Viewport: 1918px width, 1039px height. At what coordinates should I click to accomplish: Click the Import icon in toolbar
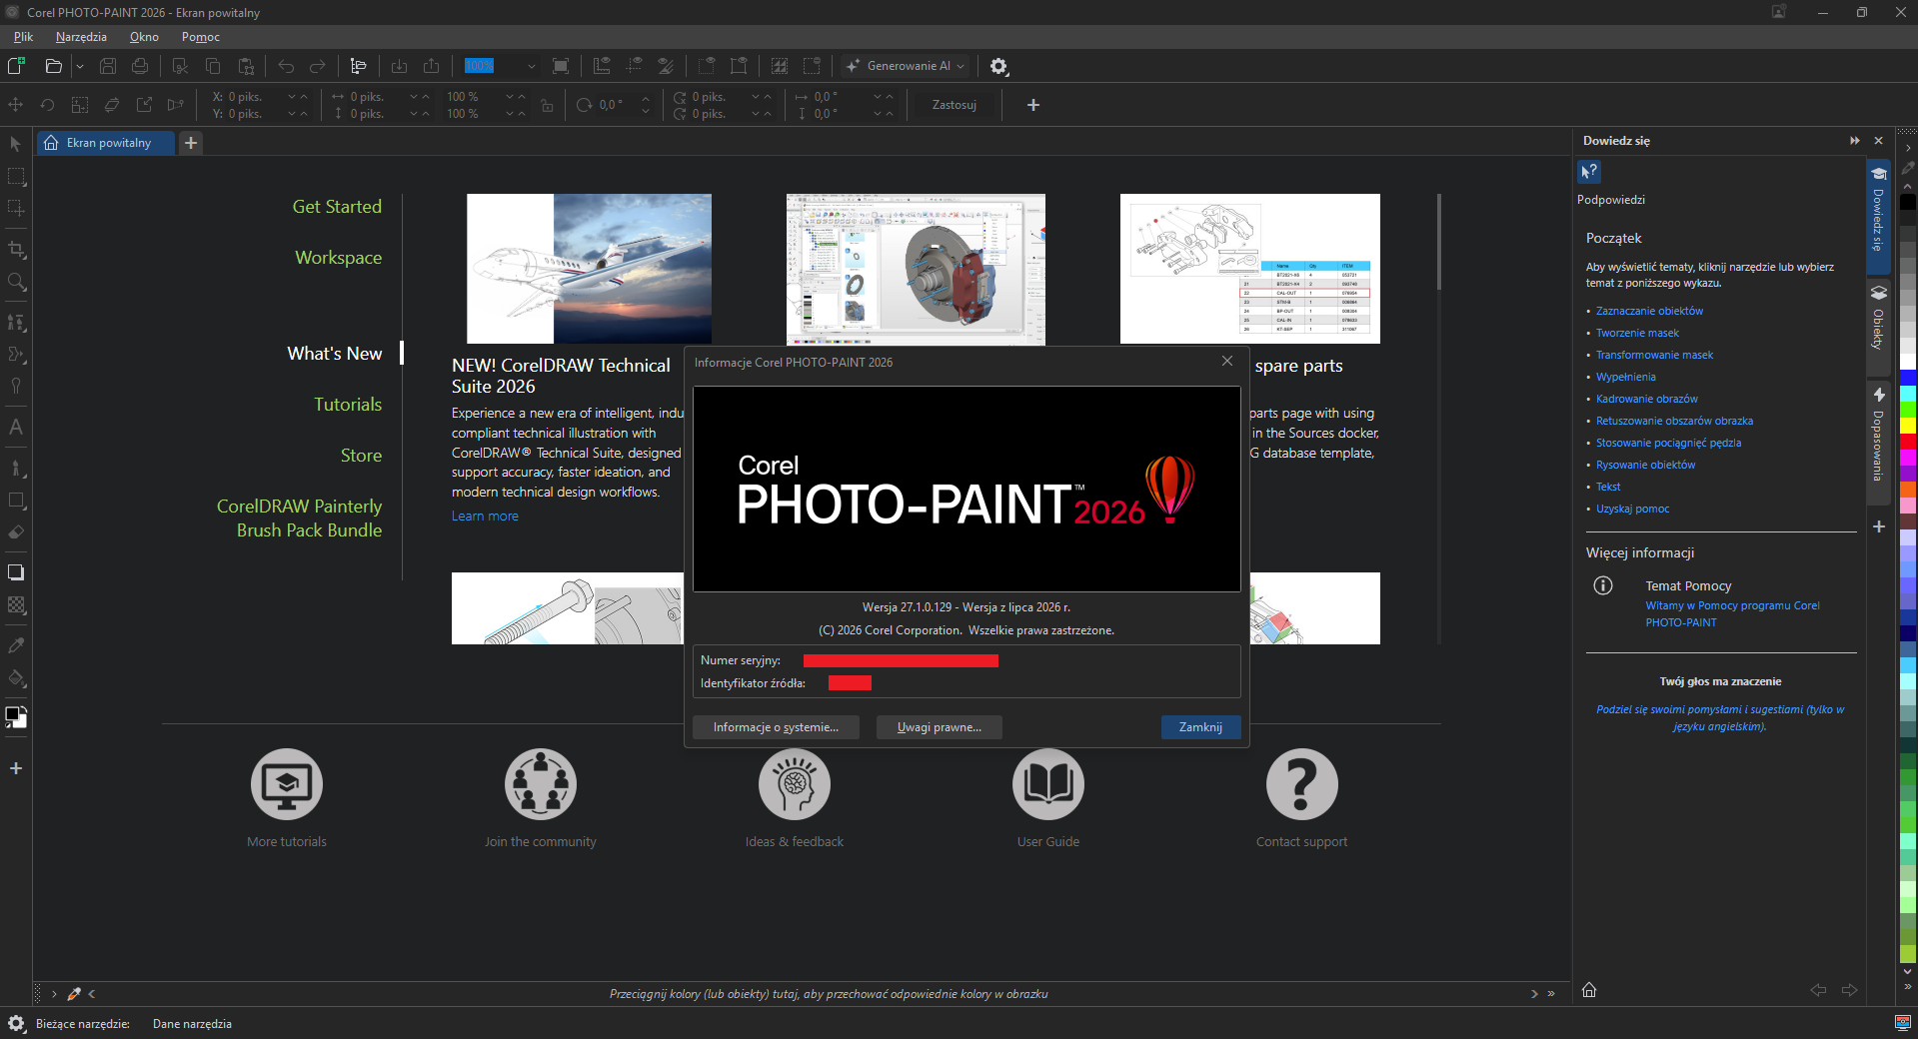point(399,66)
